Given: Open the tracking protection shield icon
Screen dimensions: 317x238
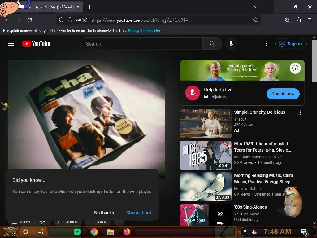Looking at the screenshot, I should [x=61, y=20].
